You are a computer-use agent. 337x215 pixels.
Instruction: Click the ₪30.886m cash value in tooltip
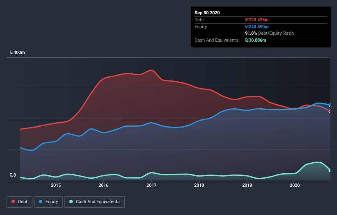256,40
